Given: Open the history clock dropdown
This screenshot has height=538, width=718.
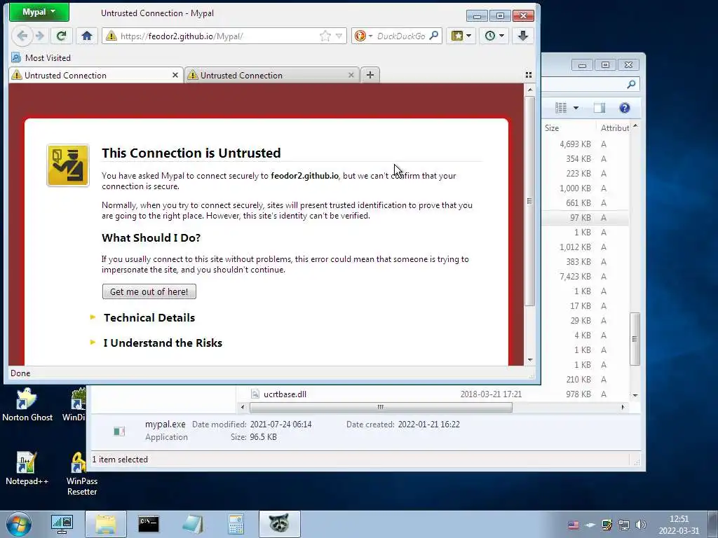Looking at the screenshot, I should pos(494,36).
